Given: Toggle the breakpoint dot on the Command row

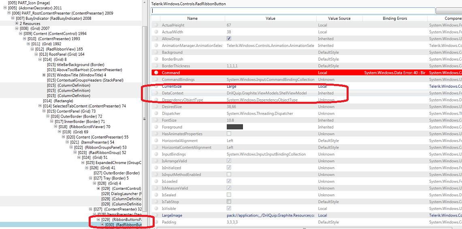Looking at the screenshot, I should (156, 73).
